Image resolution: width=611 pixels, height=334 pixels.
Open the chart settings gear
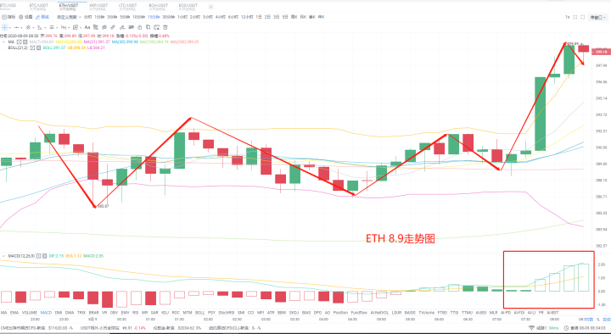pos(25,17)
